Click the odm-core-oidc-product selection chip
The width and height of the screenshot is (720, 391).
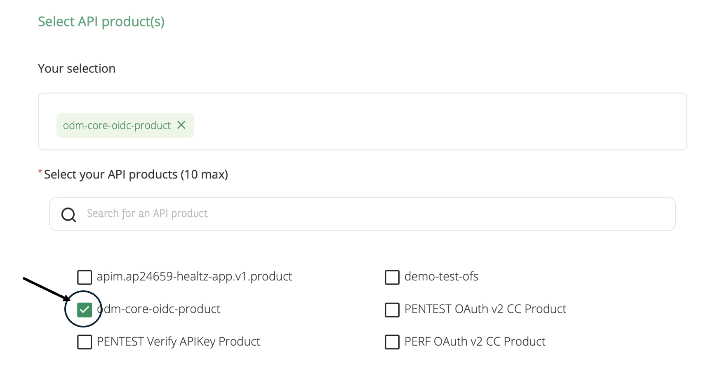[x=118, y=125]
